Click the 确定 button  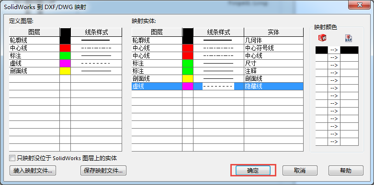pyautogui.click(x=253, y=171)
